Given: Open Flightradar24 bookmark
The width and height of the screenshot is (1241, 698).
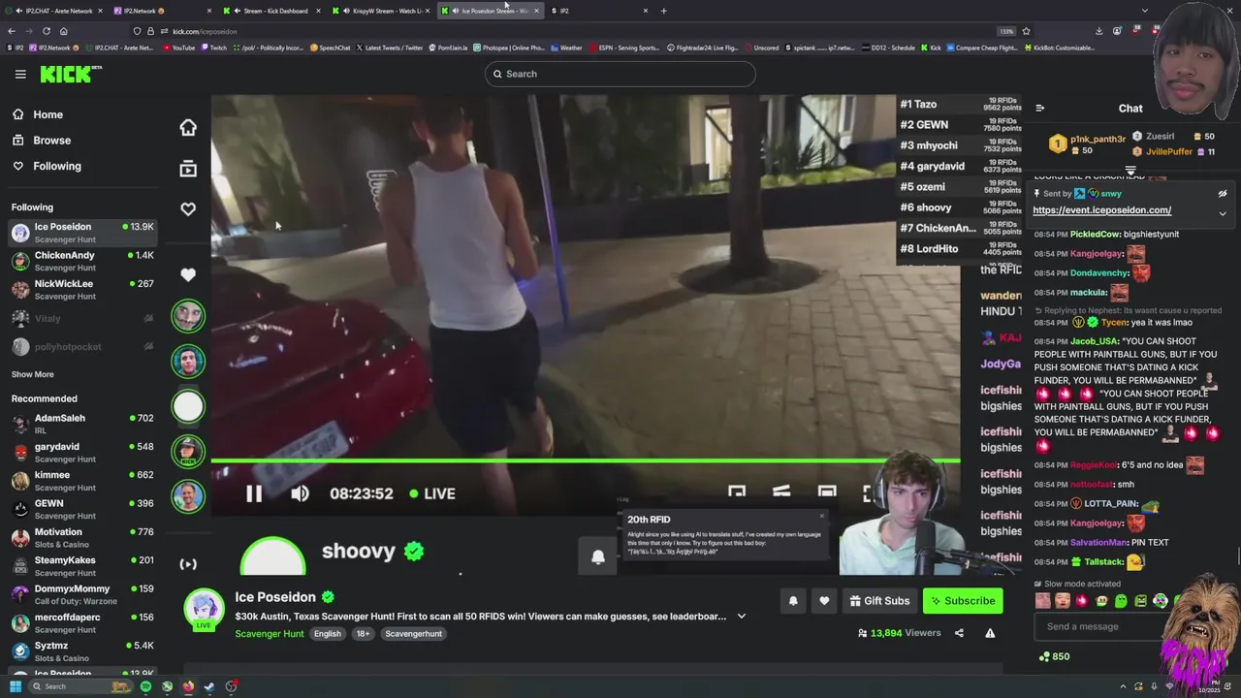Looking at the screenshot, I should coord(704,48).
